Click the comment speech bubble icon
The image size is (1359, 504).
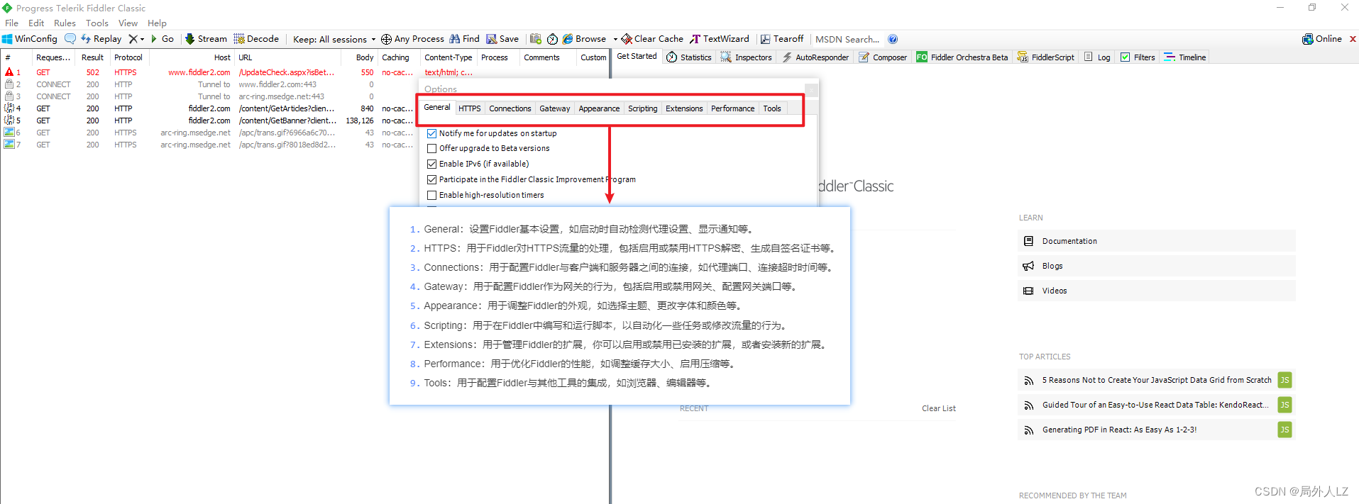tap(70, 39)
